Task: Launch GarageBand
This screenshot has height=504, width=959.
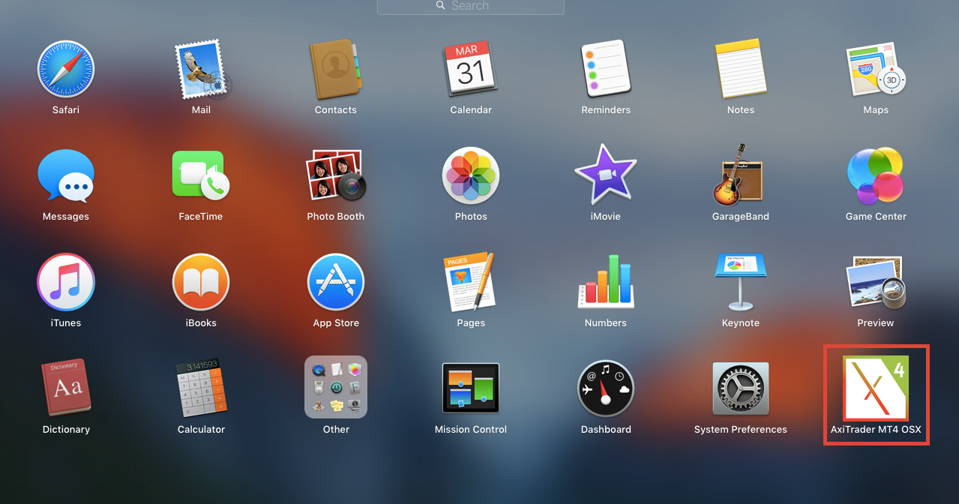Action: point(740,176)
